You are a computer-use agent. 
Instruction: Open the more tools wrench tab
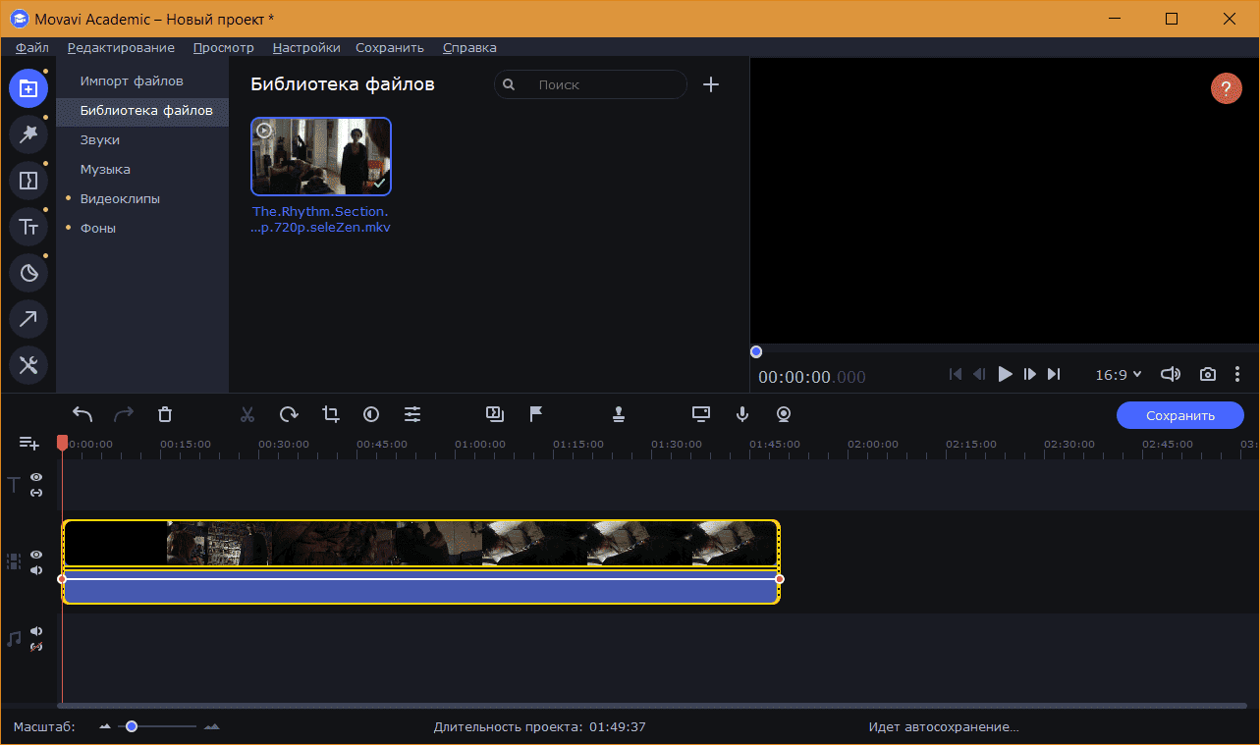click(x=28, y=365)
